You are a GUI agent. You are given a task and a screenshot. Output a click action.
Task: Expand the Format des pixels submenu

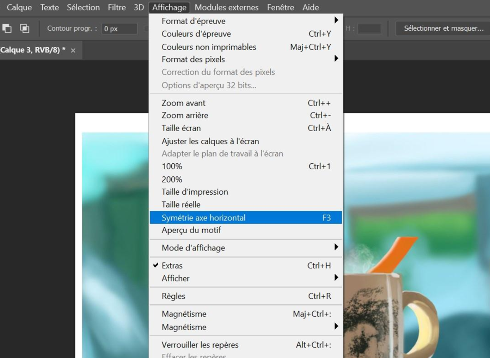coord(336,59)
